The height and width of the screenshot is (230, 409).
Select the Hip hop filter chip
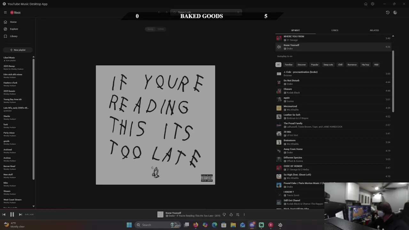click(365, 65)
